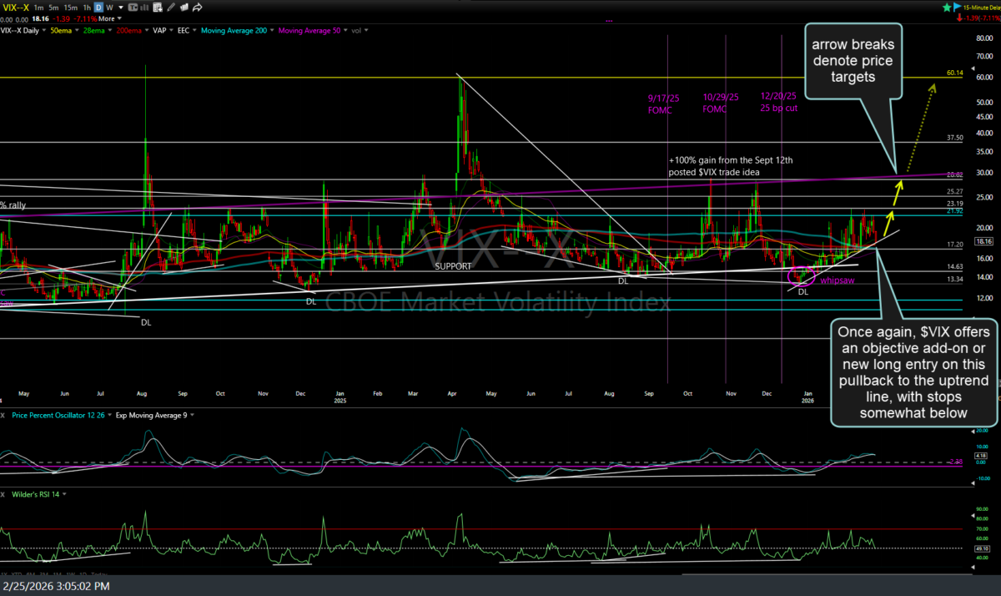Click the VIX--X symbol field

(14, 7)
